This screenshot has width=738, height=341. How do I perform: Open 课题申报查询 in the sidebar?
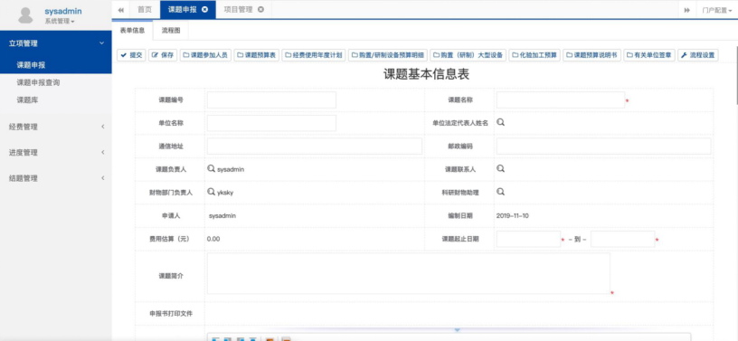38,82
